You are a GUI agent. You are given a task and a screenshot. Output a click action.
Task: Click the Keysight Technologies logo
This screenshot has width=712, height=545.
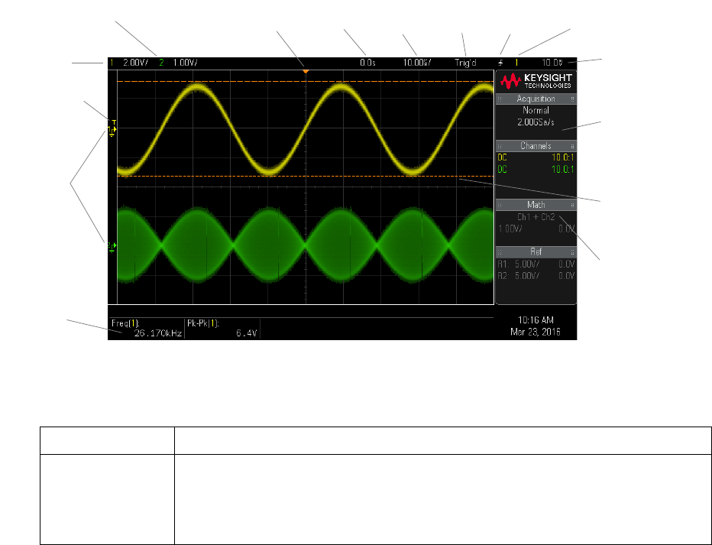click(x=536, y=82)
